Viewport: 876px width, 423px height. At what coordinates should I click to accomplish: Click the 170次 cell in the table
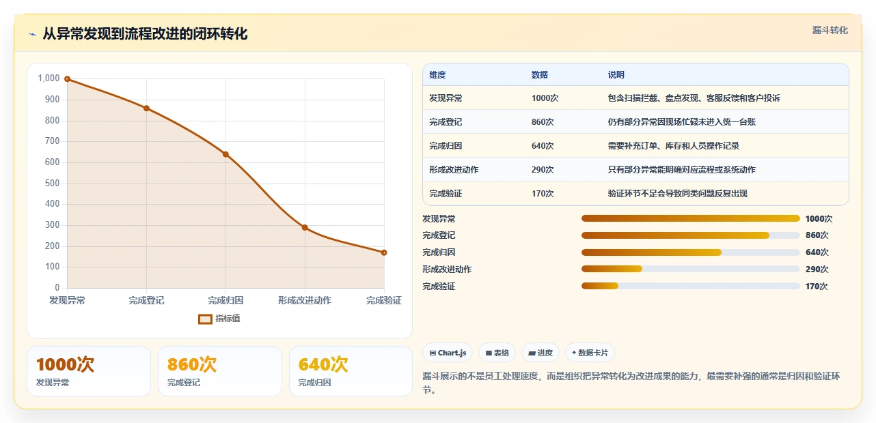point(543,194)
